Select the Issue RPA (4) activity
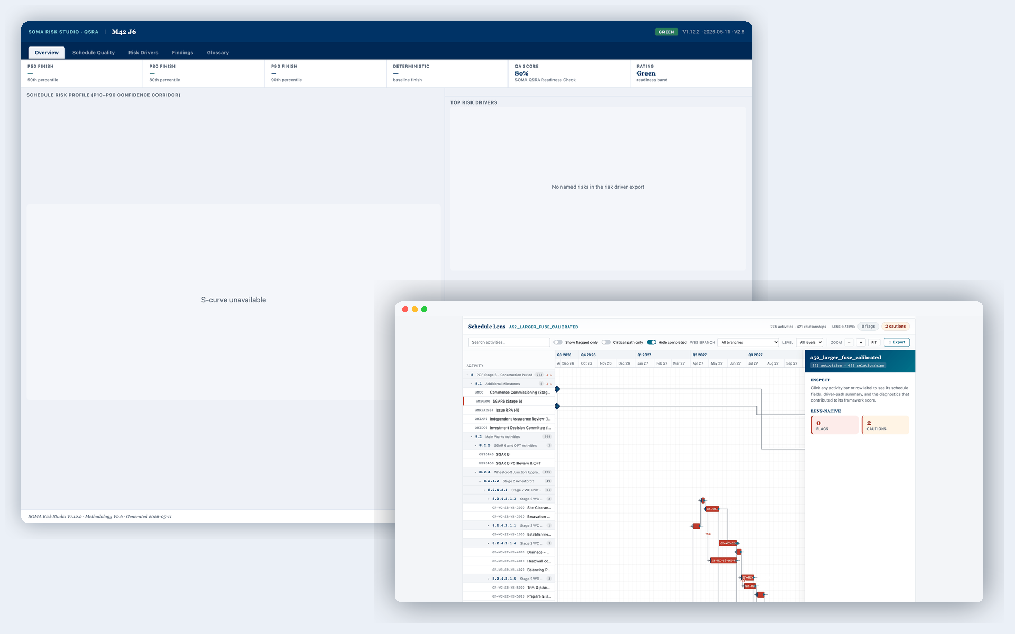The image size is (1015, 634). (509, 410)
